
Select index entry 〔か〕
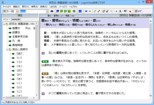(19, 75)
